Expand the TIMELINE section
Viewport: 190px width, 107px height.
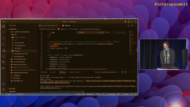click(12, 91)
